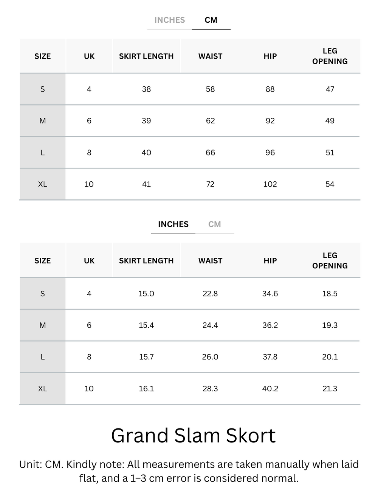Click WAIST header in the inches table
The height and width of the screenshot is (489, 378).
coord(210,261)
